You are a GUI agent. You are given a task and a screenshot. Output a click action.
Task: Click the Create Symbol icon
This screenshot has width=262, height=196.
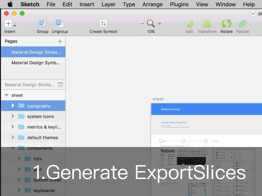tap(103, 24)
